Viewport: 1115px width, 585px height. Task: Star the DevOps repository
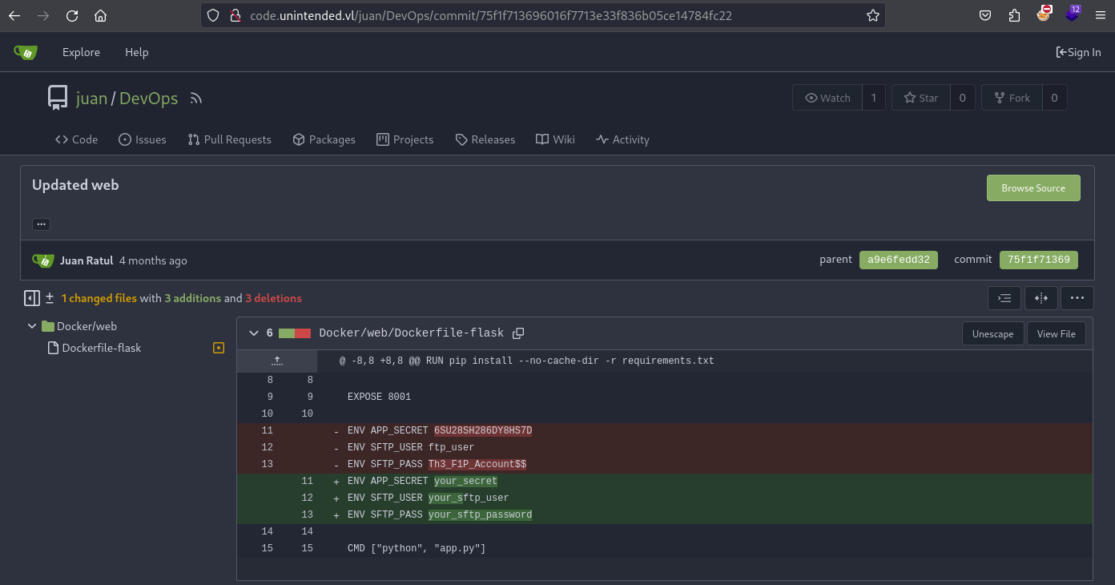click(x=920, y=98)
